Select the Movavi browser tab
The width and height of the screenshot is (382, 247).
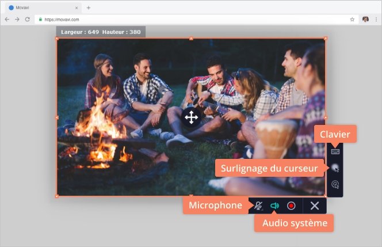tap(43, 8)
